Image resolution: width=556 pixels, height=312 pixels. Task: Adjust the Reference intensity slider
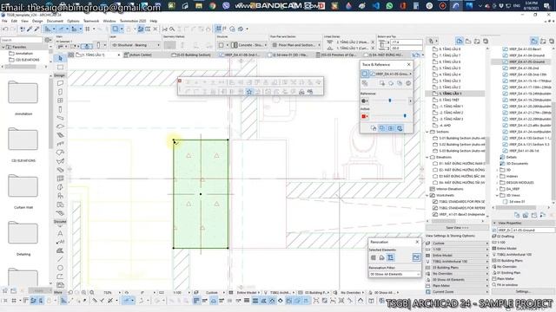tap(390, 101)
